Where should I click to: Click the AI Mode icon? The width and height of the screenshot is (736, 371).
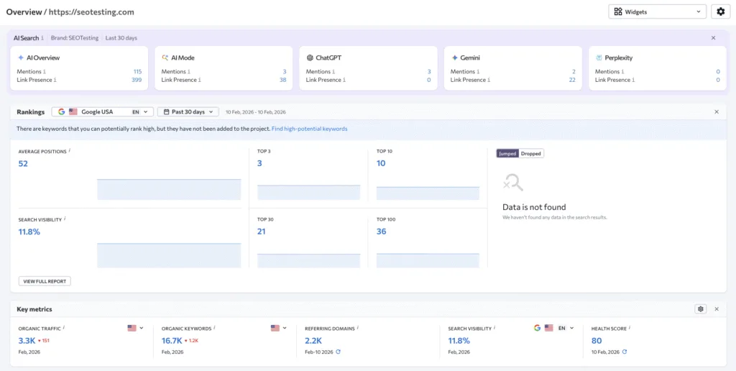point(165,58)
